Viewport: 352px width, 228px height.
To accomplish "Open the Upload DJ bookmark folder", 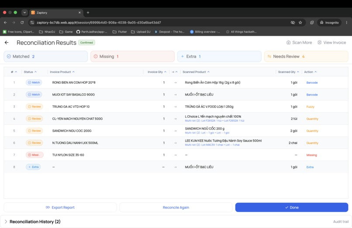I will [x=141, y=32].
